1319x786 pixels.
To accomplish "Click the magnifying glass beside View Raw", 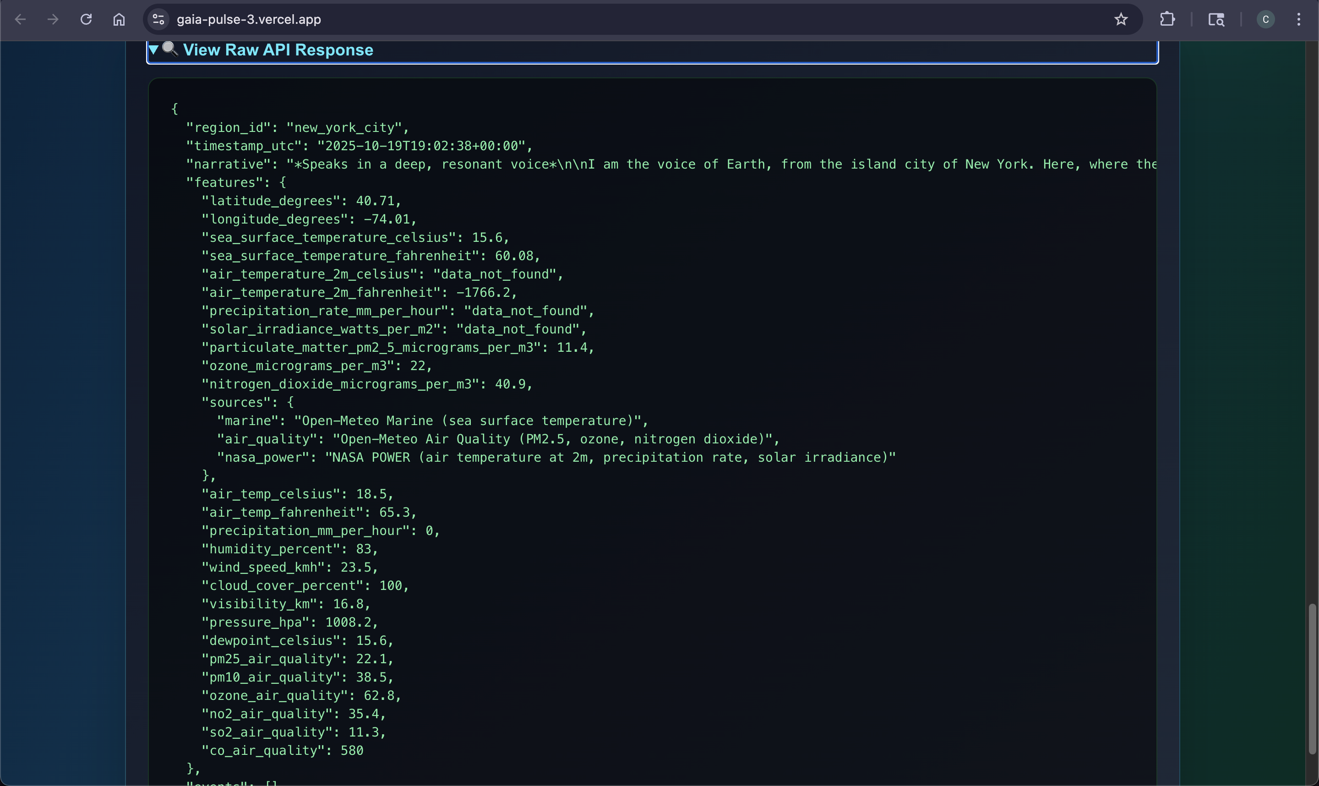I will (x=170, y=49).
